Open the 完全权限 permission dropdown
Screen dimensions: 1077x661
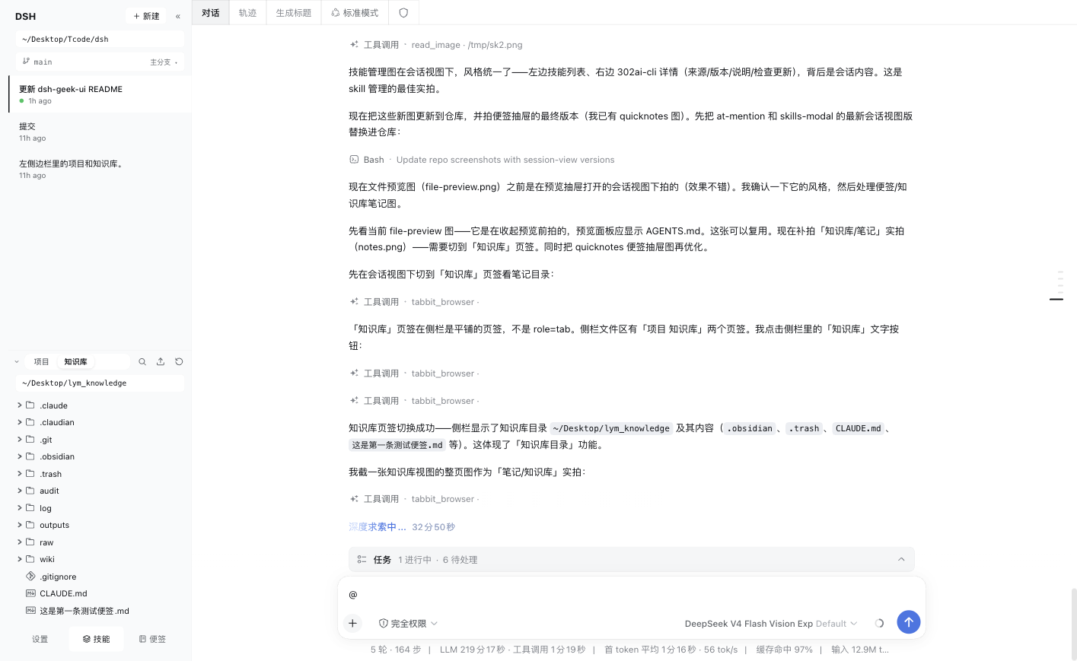pos(408,624)
